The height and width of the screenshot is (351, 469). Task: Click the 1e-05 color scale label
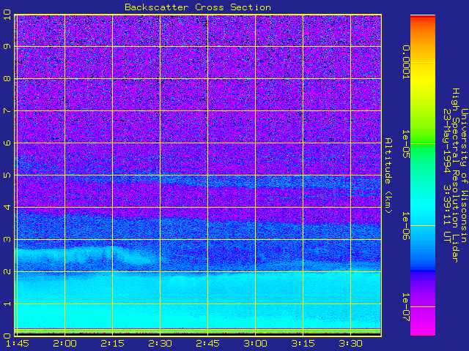405,144
